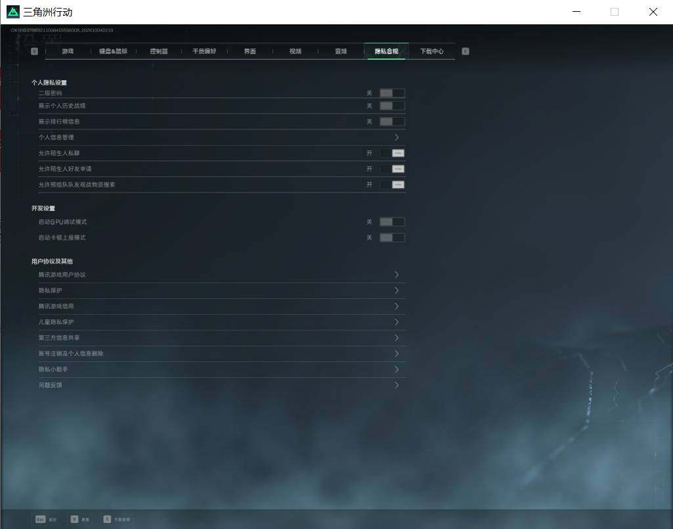Open the 界面 settings tab
The height and width of the screenshot is (529, 673).
[x=250, y=51]
